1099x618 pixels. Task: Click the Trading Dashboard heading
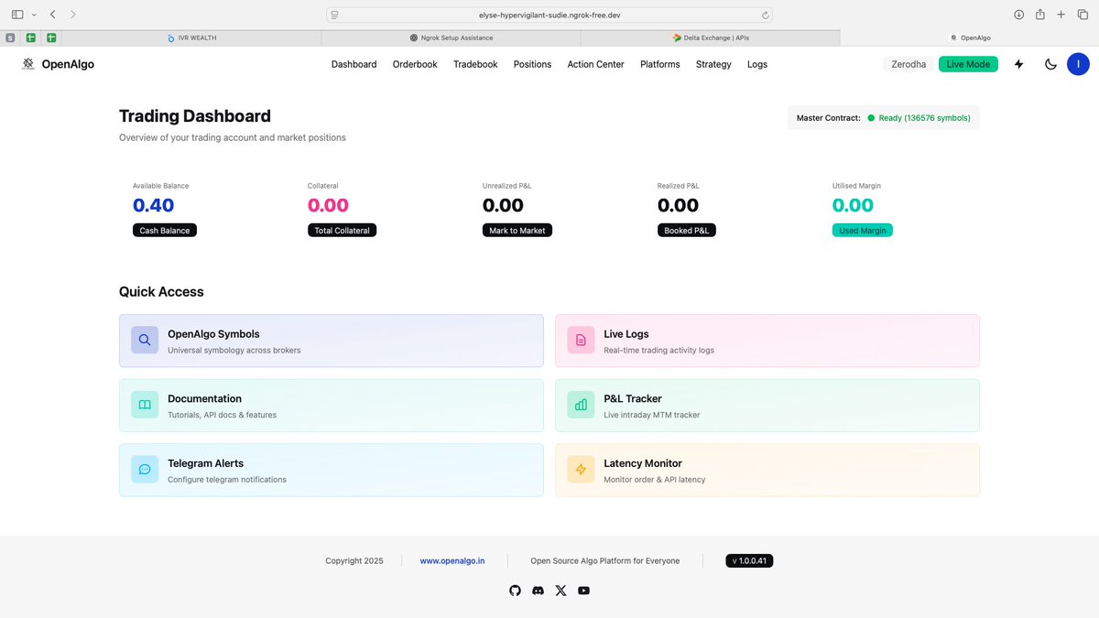pyautogui.click(x=195, y=116)
